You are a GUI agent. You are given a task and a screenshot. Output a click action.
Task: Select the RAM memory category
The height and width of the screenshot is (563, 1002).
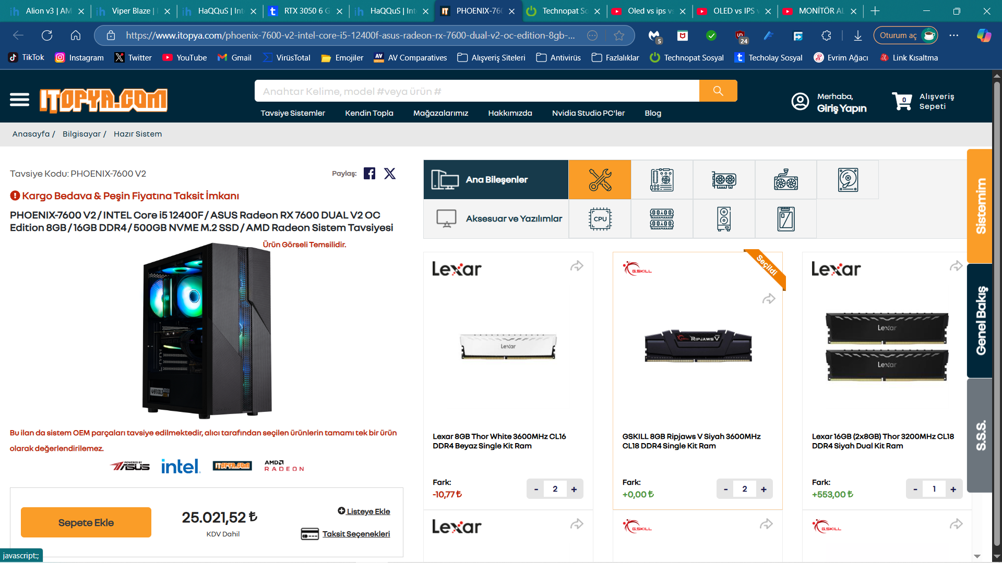(662, 219)
